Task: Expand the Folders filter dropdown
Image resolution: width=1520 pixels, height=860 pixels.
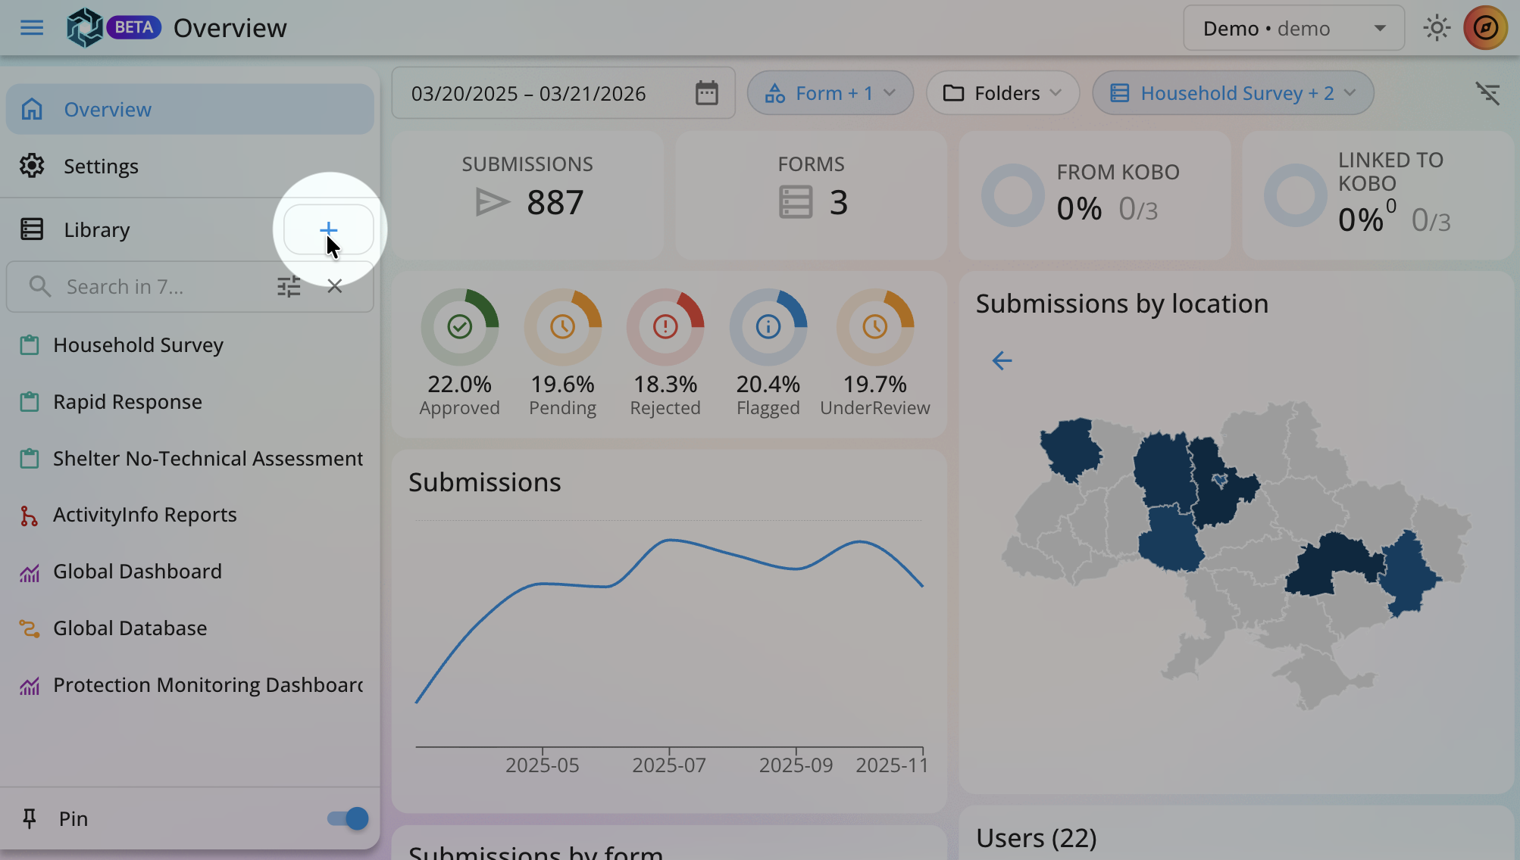Action: tap(1002, 93)
